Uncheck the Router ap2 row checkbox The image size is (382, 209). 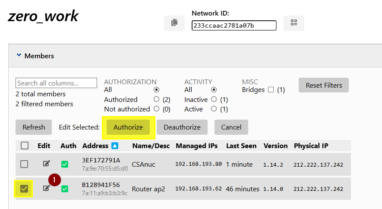[24, 189]
